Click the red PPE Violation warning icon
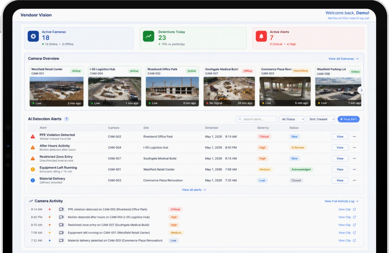 tap(33, 137)
